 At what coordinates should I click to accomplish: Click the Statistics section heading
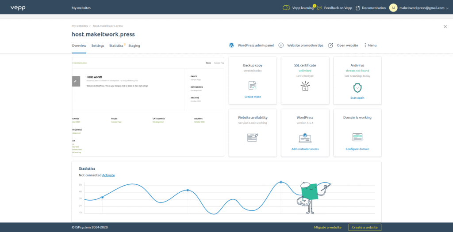click(87, 168)
